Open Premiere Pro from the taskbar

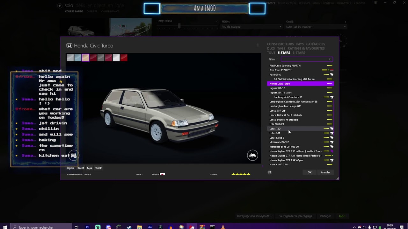[x=87, y=227]
